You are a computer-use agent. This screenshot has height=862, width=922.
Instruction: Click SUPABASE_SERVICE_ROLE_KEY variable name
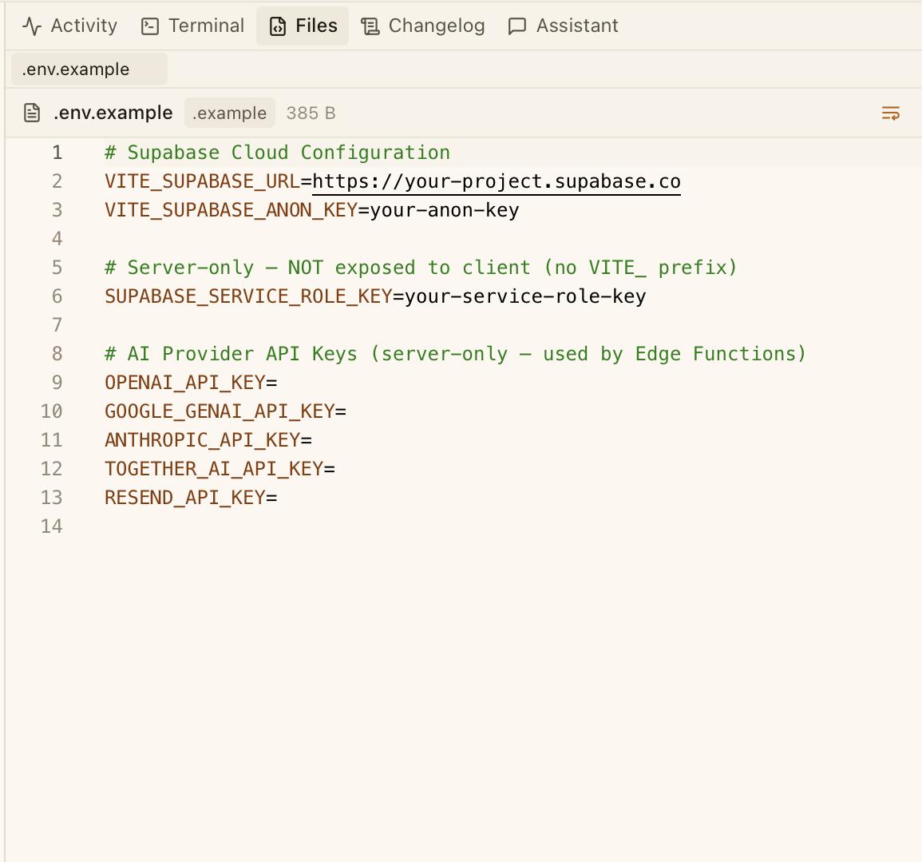(249, 297)
